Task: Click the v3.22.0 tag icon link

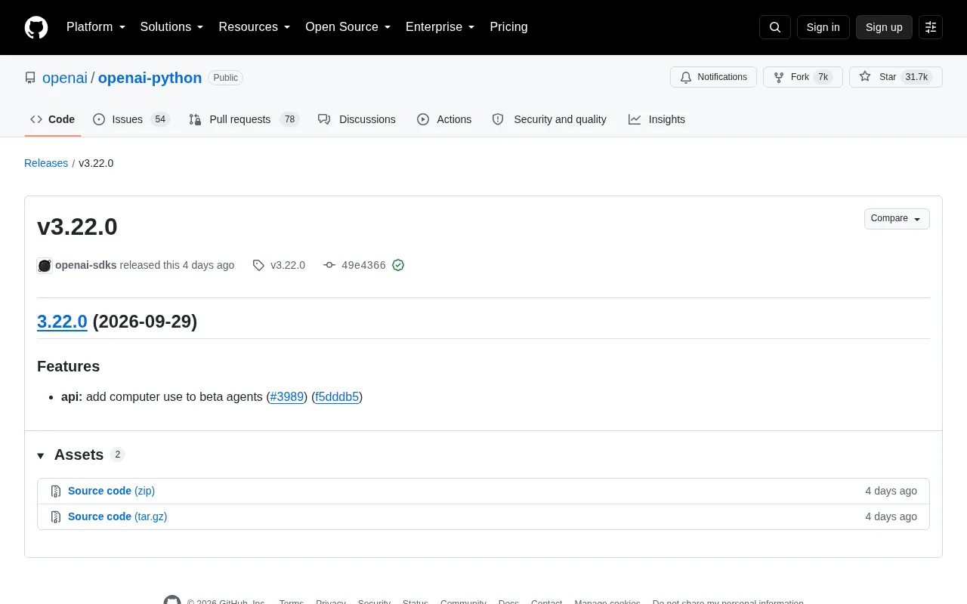Action: 279,265
